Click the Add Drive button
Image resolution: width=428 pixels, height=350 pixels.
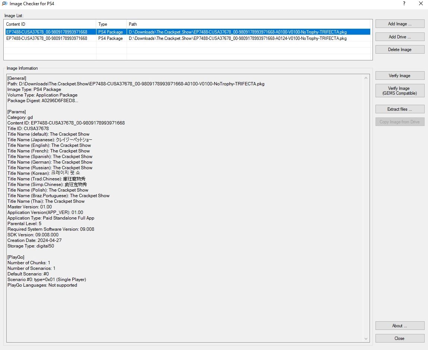click(x=400, y=37)
